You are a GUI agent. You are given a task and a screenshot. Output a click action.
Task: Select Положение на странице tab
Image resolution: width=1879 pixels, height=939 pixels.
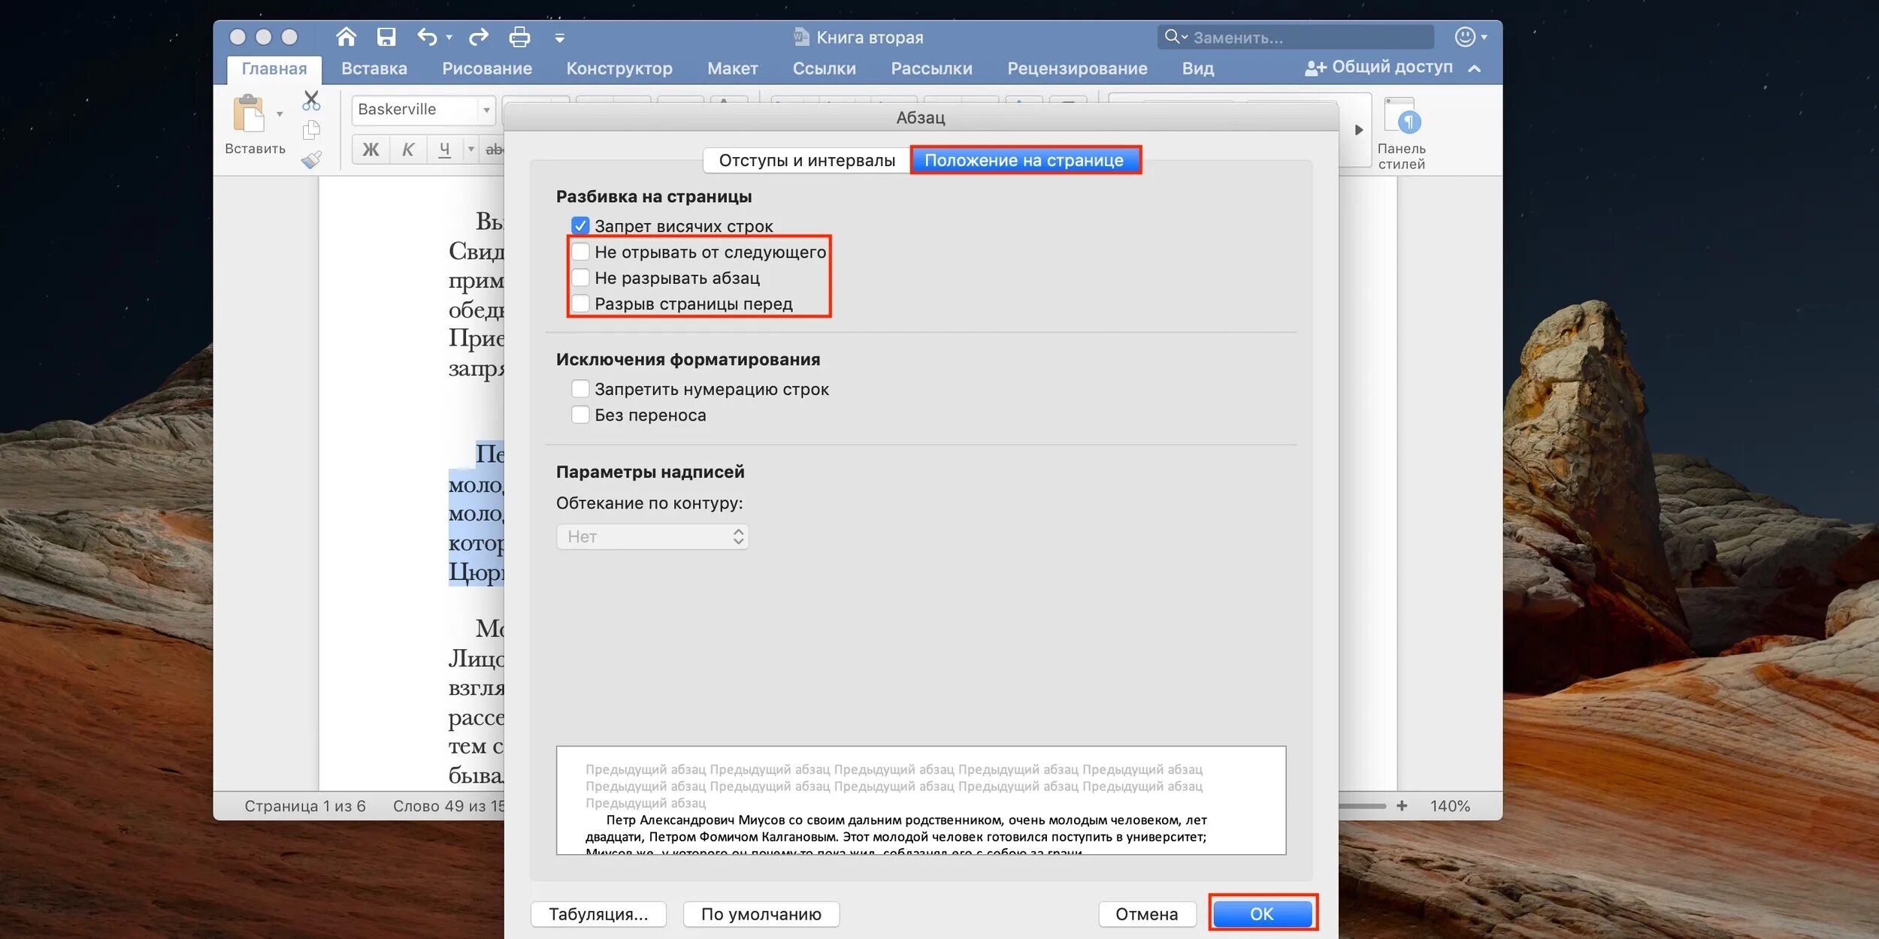click(1024, 160)
